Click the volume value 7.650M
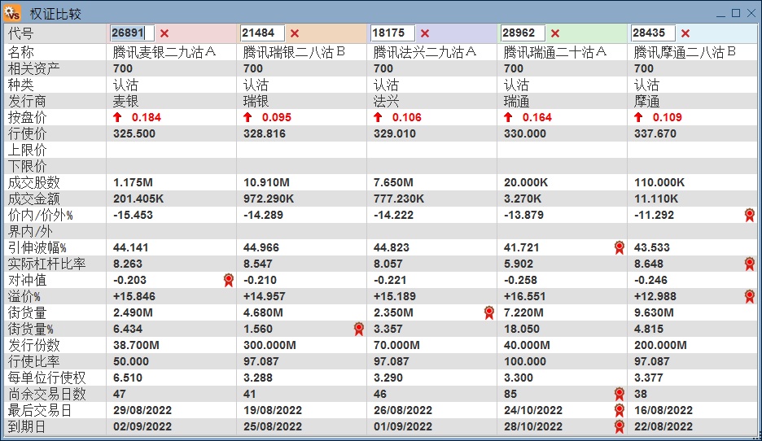 pyautogui.click(x=393, y=182)
